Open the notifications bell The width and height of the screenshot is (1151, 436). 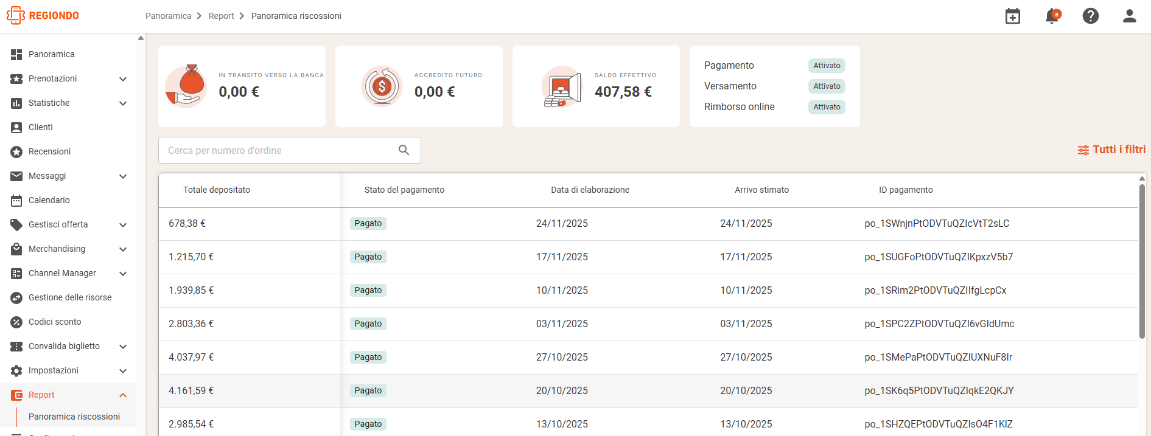pyautogui.click(x=1052, y=16)
